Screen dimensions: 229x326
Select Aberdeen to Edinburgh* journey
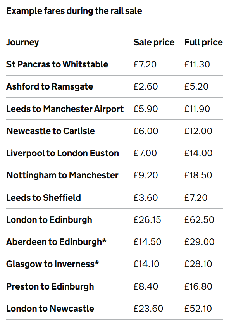point(56,242)
